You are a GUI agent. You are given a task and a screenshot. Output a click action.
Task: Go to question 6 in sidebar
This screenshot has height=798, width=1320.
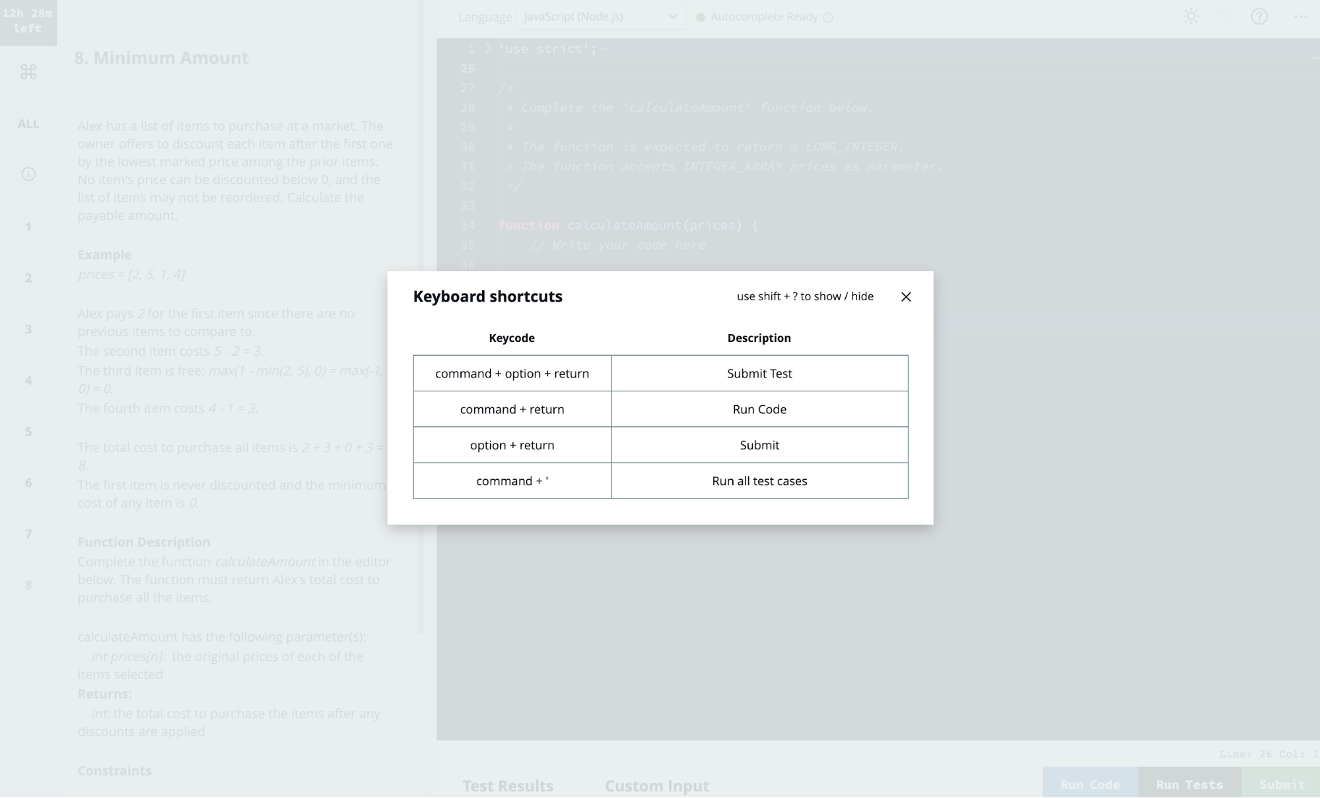pyautogui.click(x=28, y=482)
